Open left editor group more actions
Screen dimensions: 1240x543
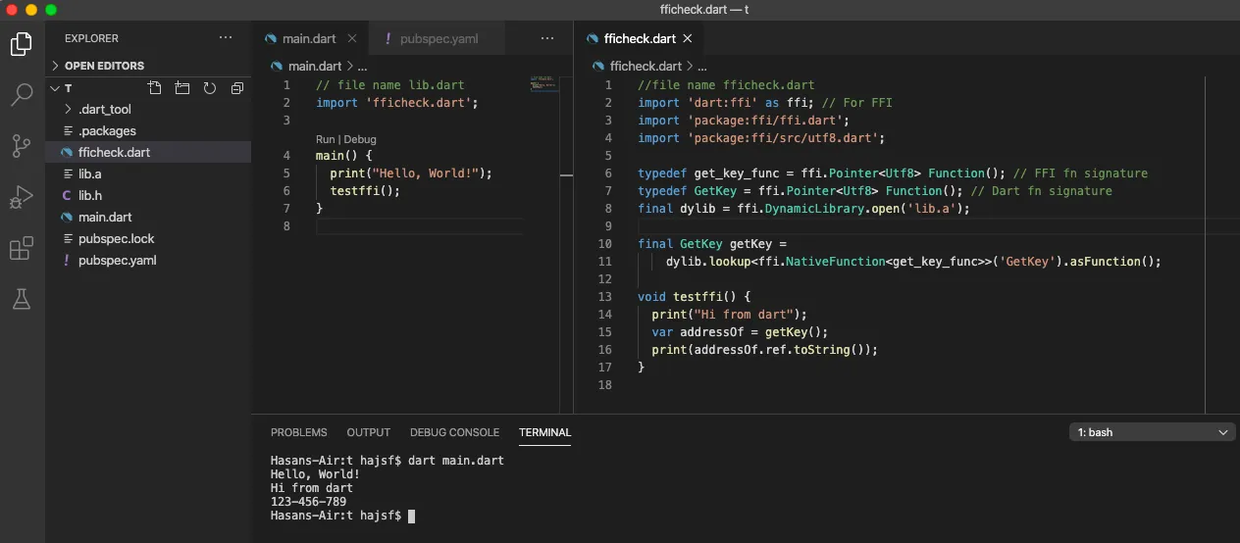(547, 38)
